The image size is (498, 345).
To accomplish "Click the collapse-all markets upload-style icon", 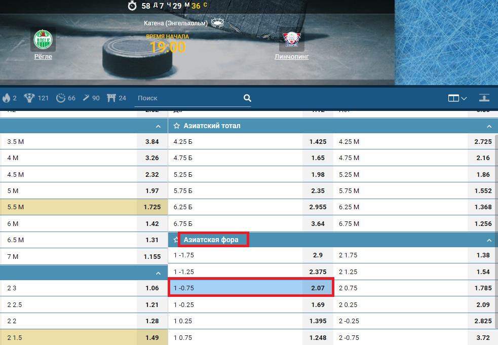I will coord(485,98).
